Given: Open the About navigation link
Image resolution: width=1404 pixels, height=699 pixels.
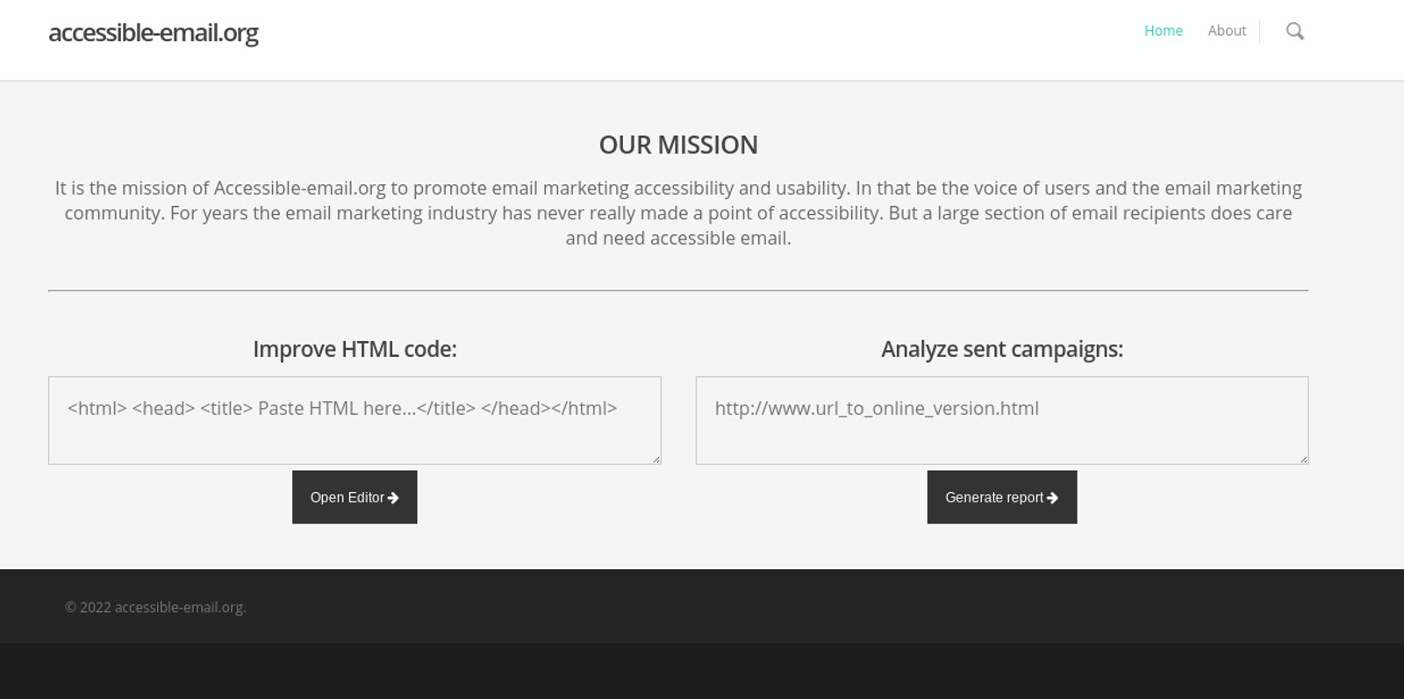Looking at the screenshot, I should click(x=1226, y=31).
